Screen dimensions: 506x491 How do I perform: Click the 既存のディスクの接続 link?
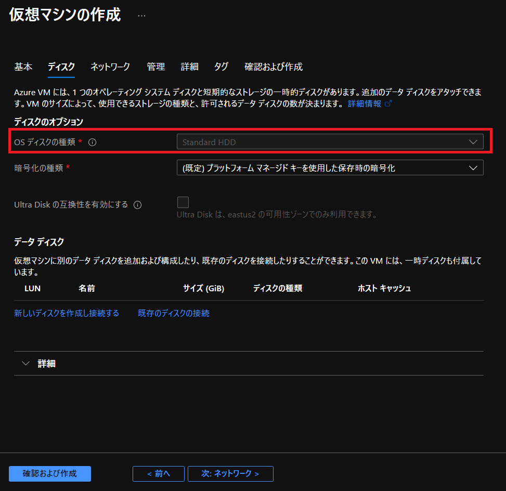point(174,313)
